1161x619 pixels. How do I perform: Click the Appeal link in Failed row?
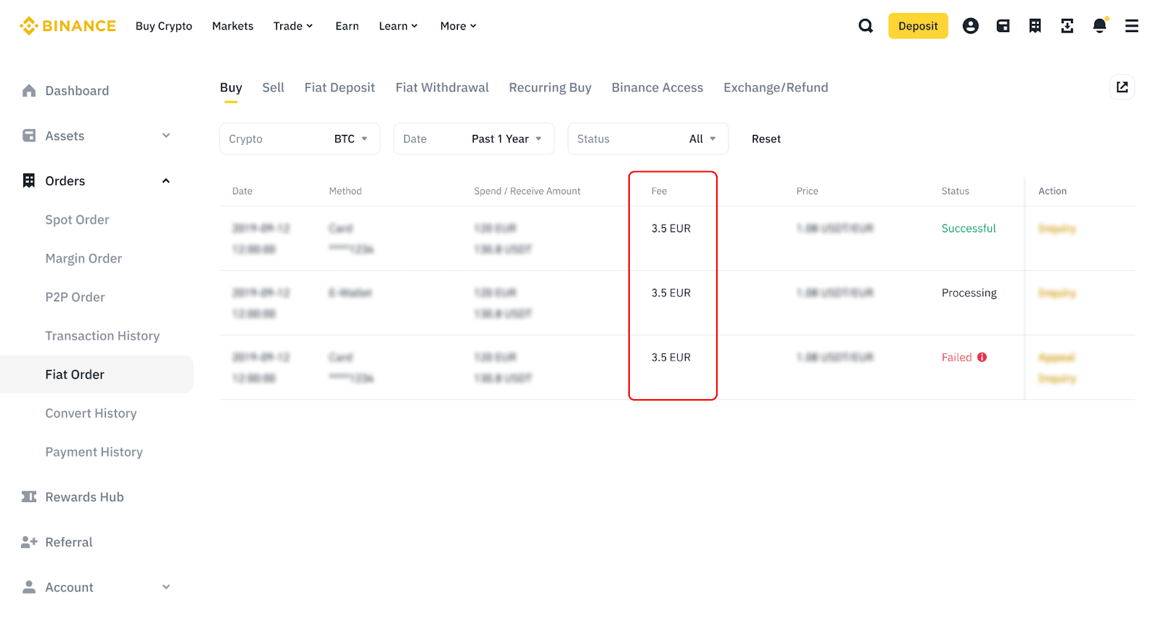(x=1056, y=358)
